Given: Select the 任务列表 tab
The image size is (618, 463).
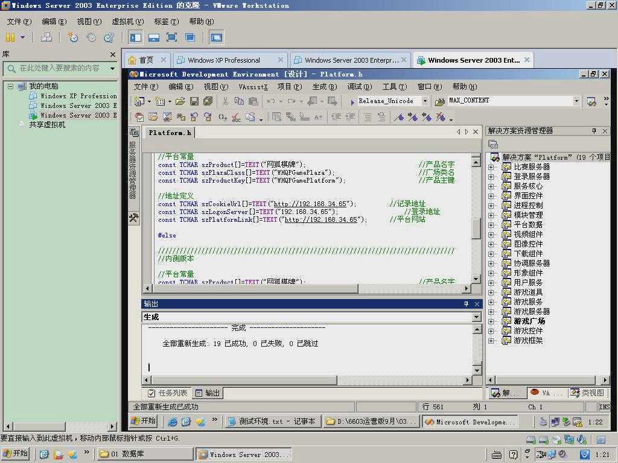Looking at the screenshot, I should click(167, 393).
